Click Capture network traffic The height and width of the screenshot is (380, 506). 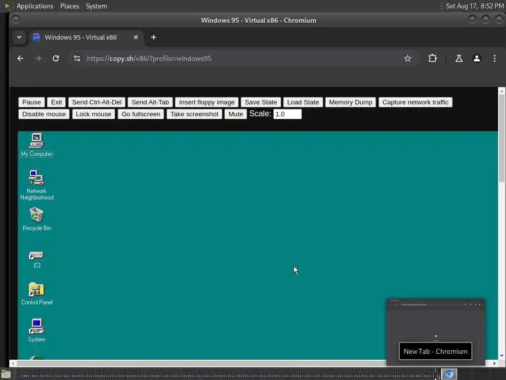click(415, 102)
